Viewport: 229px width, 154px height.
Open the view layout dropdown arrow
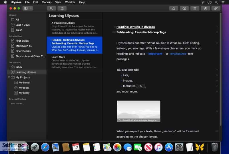tap(31, 8)
